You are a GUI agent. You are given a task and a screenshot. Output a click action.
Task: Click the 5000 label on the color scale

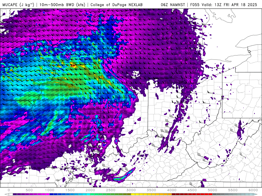212,190
